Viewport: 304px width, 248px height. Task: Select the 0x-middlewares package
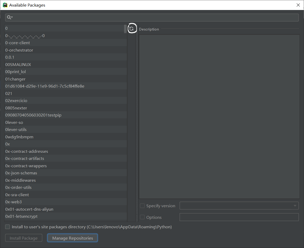click(66, 180)
